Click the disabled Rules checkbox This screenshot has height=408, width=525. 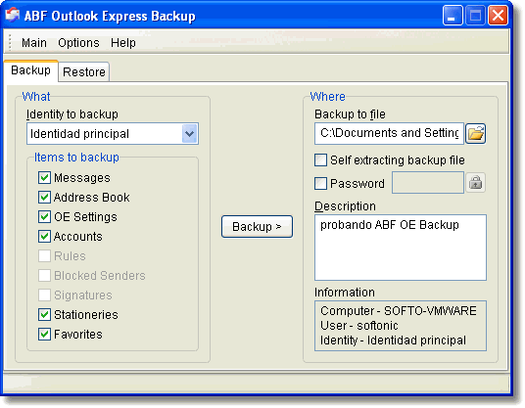tap(44, 255)
